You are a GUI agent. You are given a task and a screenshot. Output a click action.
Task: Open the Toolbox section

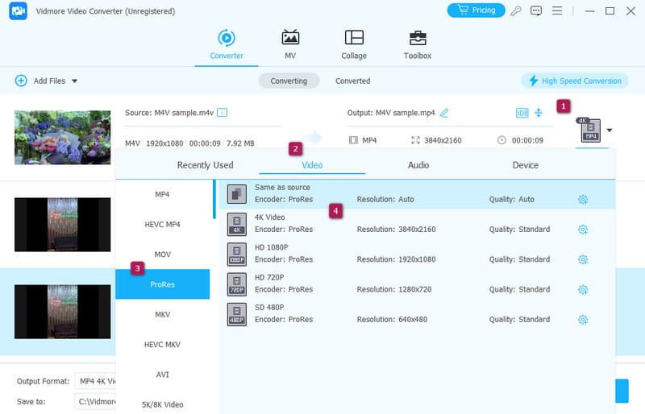pyautogui.click(x=417, y=45)
